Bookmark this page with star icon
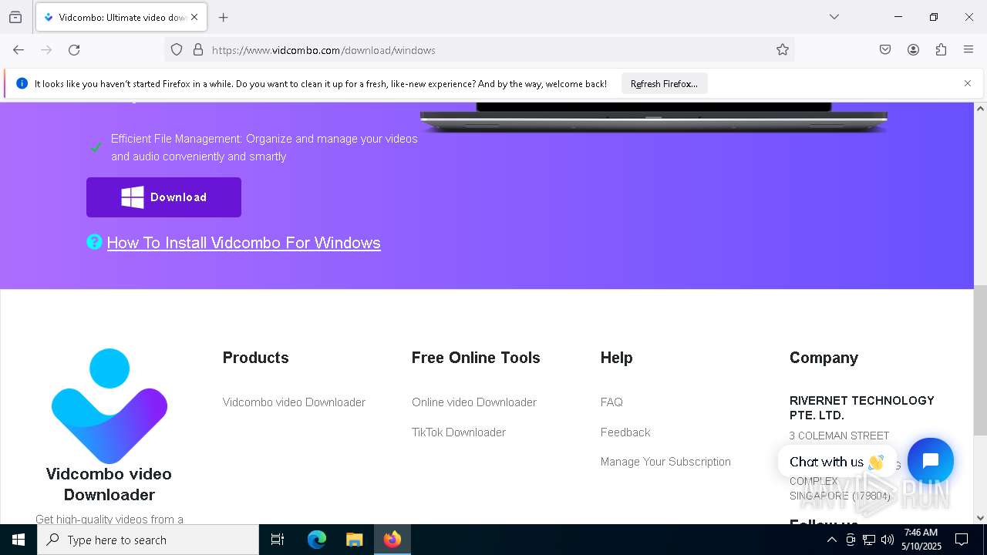This screenshot has height=555, width=987. pos(783,50)
